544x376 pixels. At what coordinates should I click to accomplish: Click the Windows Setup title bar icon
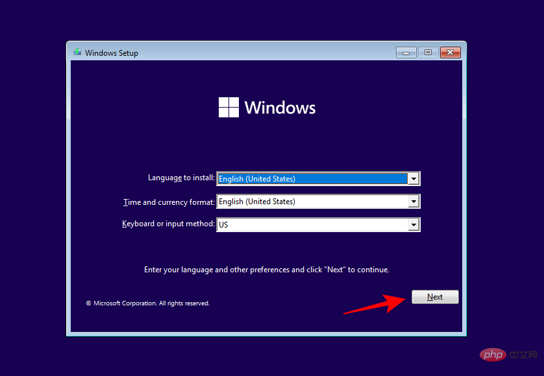click(x=77, y=53)
